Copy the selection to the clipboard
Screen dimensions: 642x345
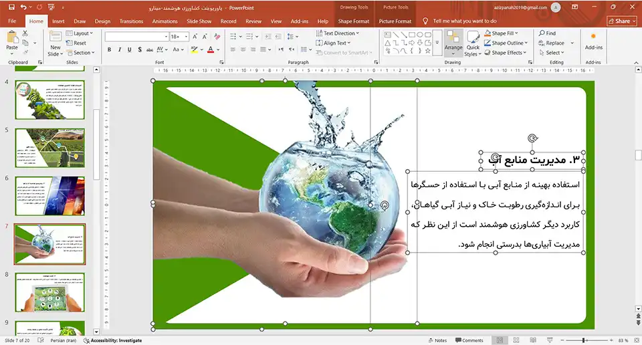(25, 43)
